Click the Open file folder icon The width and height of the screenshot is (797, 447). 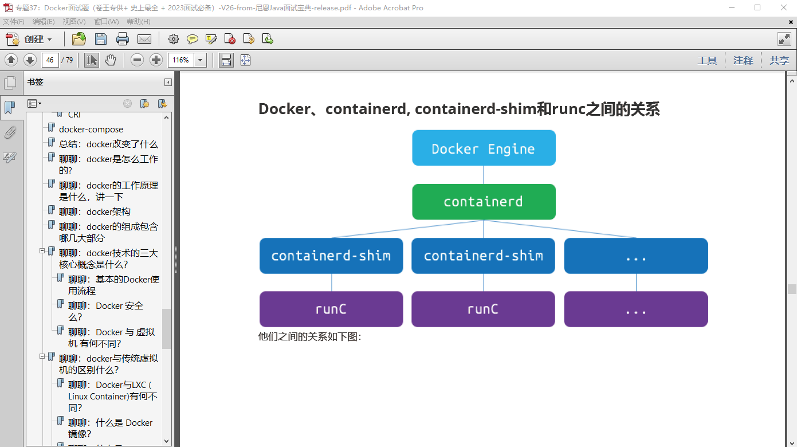[79, 39]
